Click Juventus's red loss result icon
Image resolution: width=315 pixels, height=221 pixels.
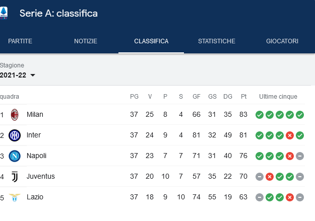[x=270, y=177]
